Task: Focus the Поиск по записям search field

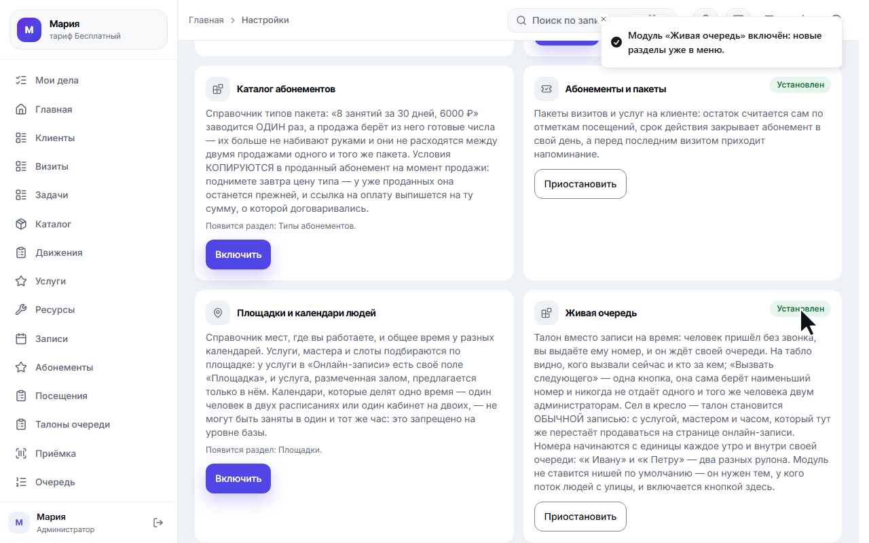Action: coord(563,20)
